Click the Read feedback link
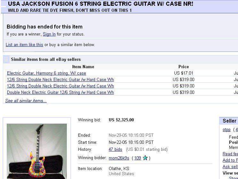The height and width of the screenshot is (179, 238). point(230,154)
